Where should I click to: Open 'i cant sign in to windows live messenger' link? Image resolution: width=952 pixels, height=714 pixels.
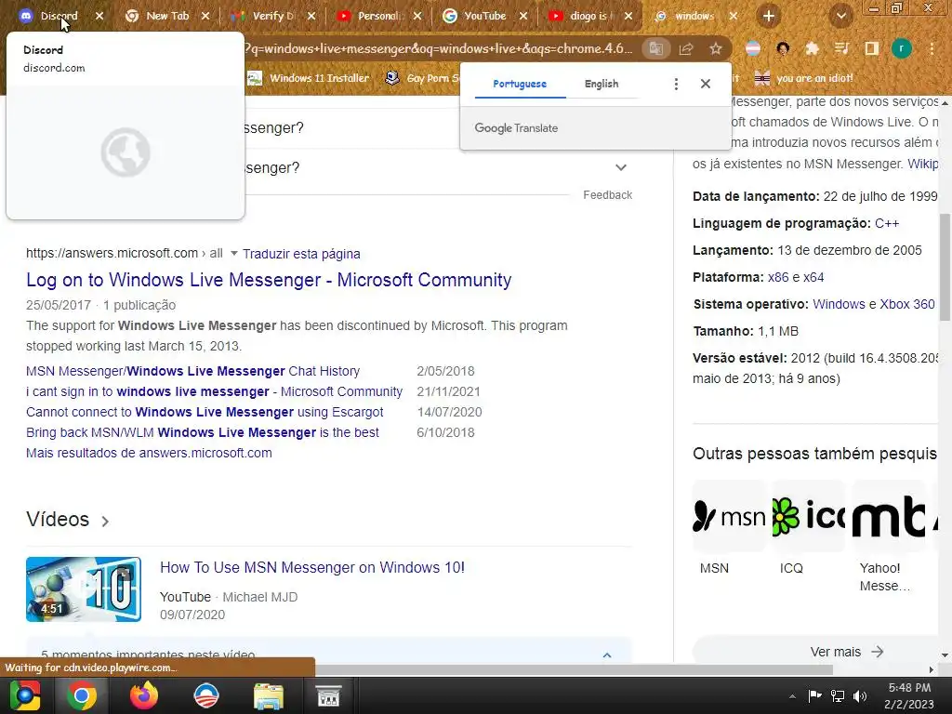pyautogui.click(x=214, y=391)
